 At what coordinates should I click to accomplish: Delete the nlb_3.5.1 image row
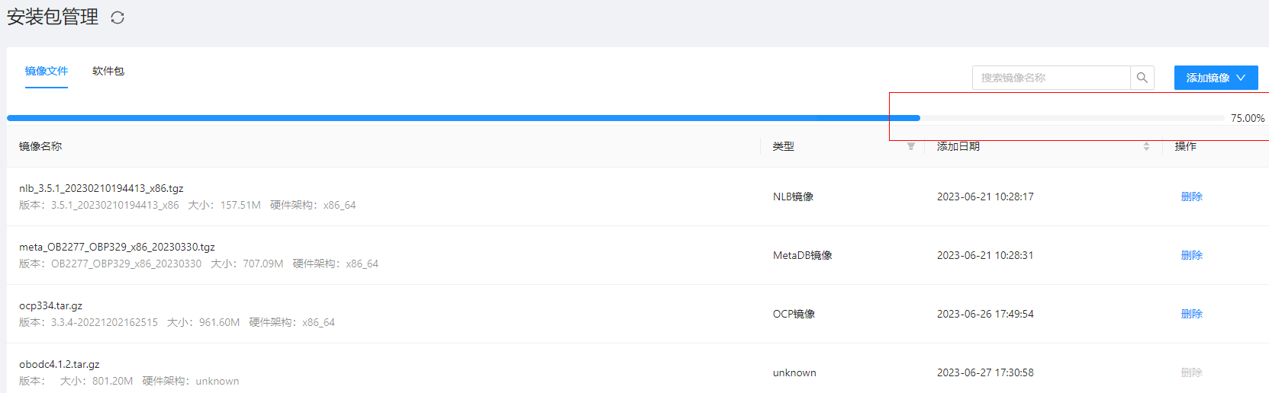(x=1191, y=196)
